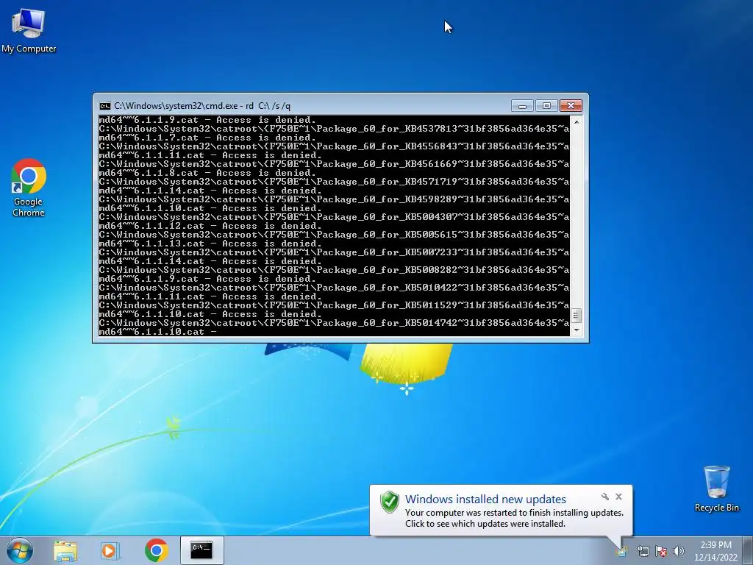753x565 pixels.
Task: Click the line containing KB4571719
Action: (335, 182)
